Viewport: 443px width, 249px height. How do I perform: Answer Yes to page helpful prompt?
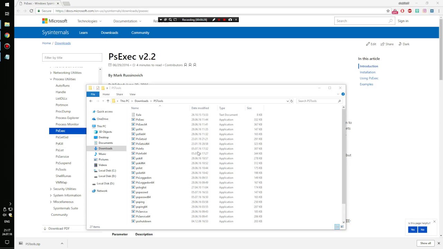[413, 230]
